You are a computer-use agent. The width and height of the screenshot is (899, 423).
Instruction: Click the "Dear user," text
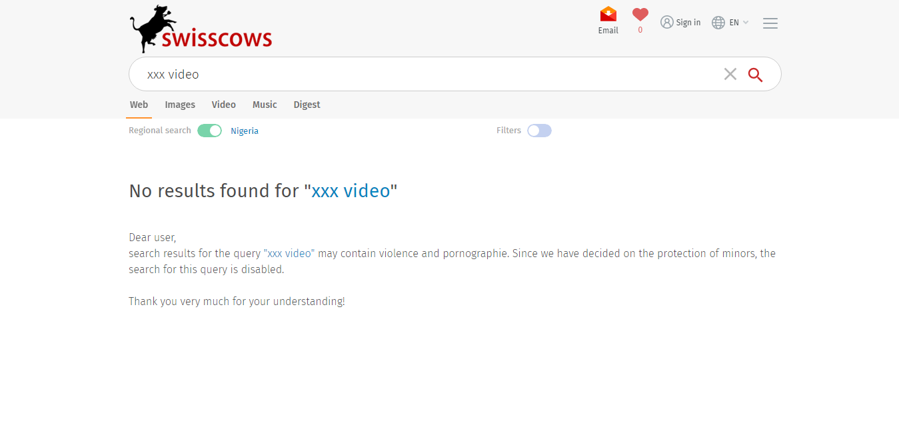coord(152,238)
